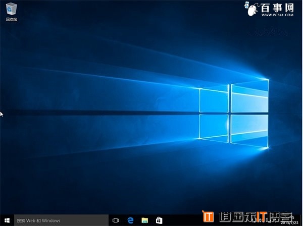Click the 搜索 Web 和 Windows search box
This screenshot has height=226, width=303.
click(61, 220)
